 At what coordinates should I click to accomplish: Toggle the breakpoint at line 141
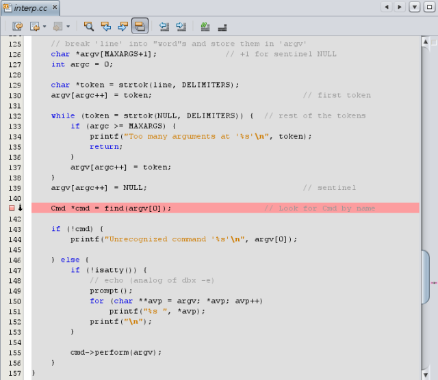[x=12, y=208]
